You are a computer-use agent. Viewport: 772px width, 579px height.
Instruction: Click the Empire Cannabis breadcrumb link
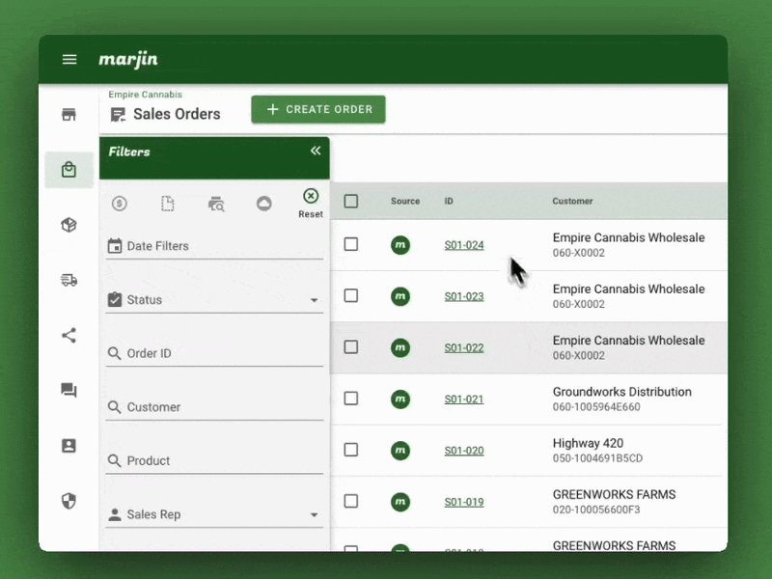[x=145, y=95]
